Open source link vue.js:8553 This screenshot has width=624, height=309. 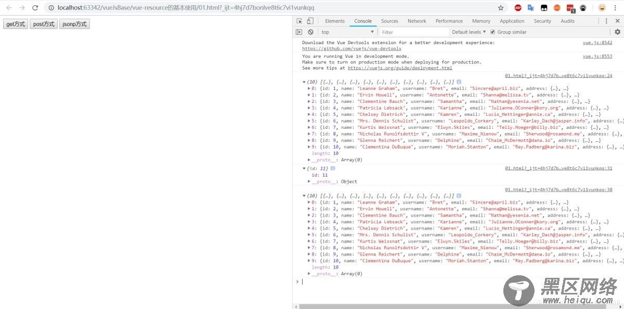tap(597, 56)
